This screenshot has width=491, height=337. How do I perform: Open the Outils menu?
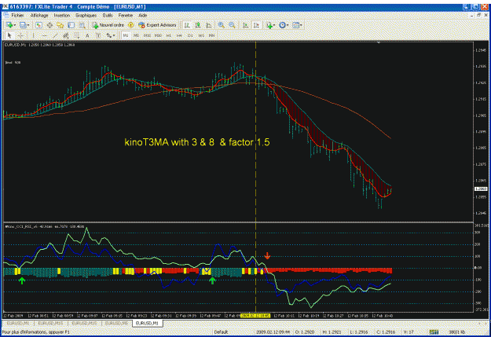[x=108, y=15]
